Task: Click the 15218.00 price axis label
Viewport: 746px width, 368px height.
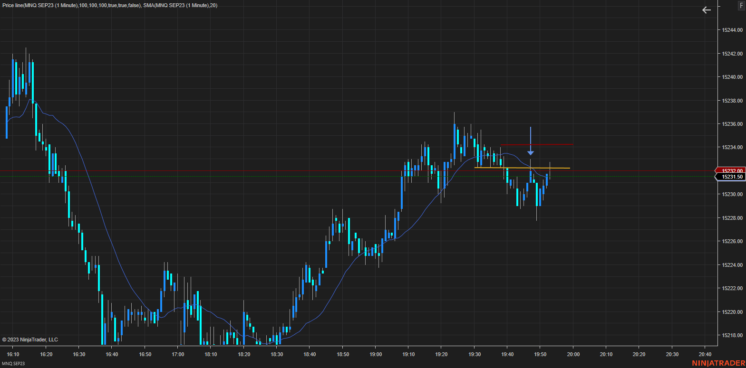Action: point(732,335)
